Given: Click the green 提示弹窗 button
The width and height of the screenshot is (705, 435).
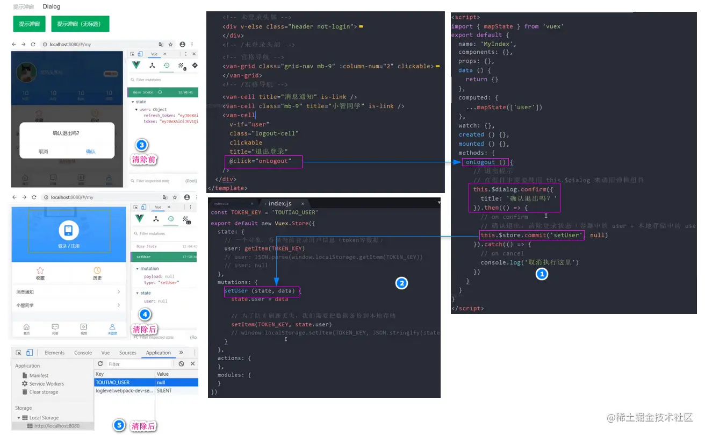Looking at the screenshot, I should pyautogui.click(x=30, y=24).
